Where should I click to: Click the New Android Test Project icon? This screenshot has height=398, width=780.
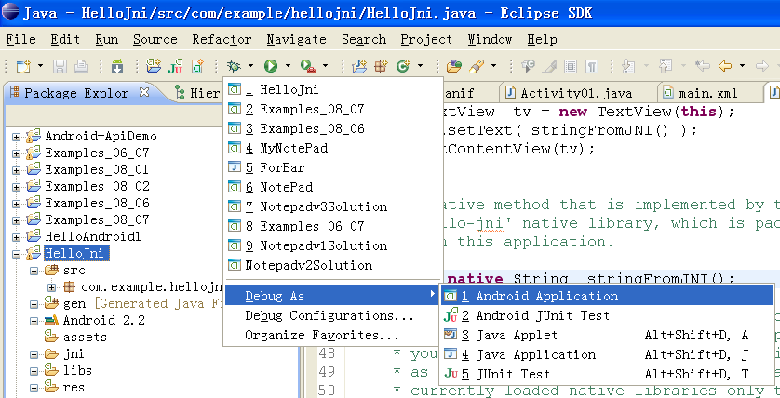[175, 66]
